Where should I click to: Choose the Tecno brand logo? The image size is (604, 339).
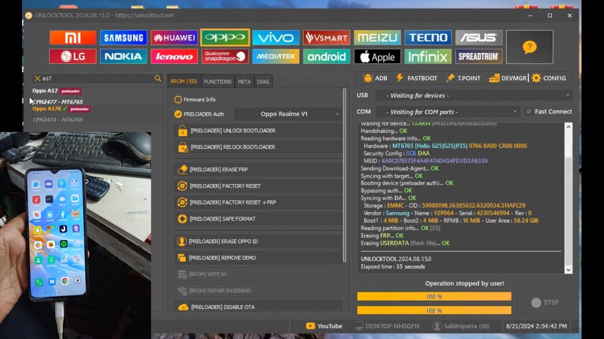tap(428, 38)
